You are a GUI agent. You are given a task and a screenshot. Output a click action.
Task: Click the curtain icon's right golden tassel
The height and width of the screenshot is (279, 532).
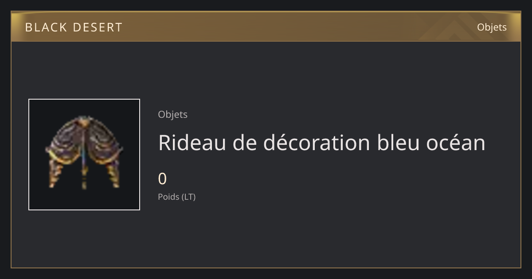click(x=112, y=174)
